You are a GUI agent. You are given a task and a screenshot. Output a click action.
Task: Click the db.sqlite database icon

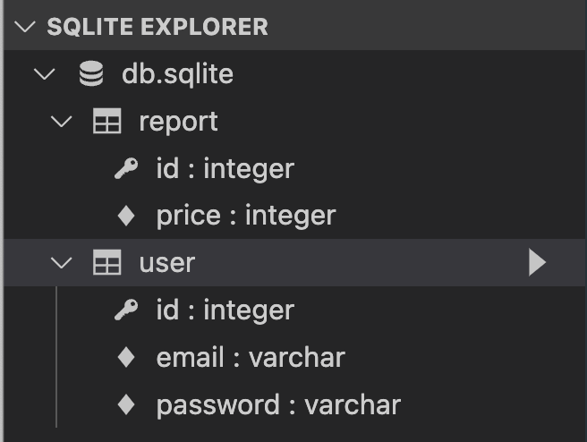[91, 73]
